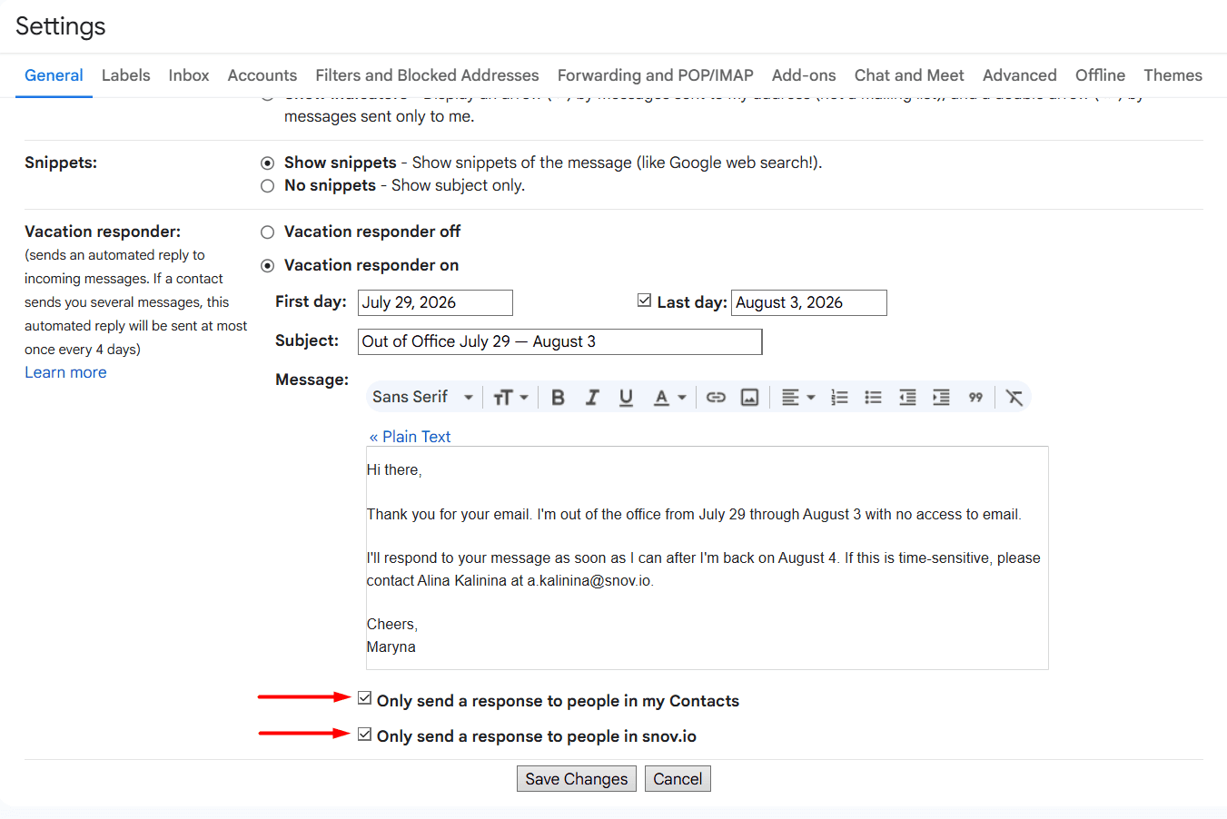1227x819 pixels.
Task: Uncheck Only send response to my Contacts
Action: (x=365, y=698)
